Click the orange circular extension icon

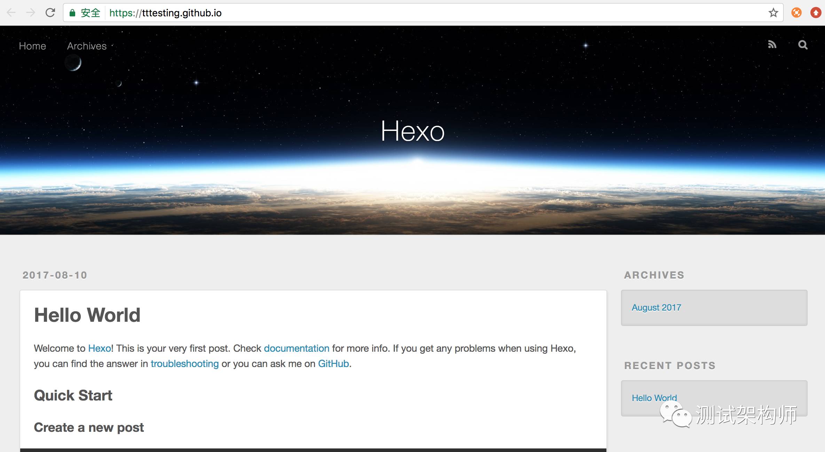point(796,13)
